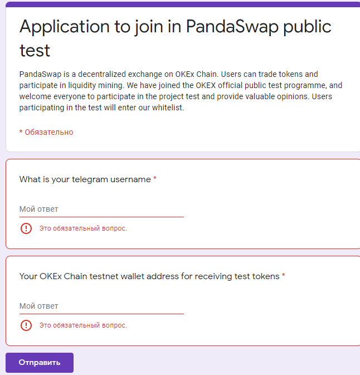Click empty lavender area right of Отправить
Screen dimensions: 360x375
[x=223, y=363]
